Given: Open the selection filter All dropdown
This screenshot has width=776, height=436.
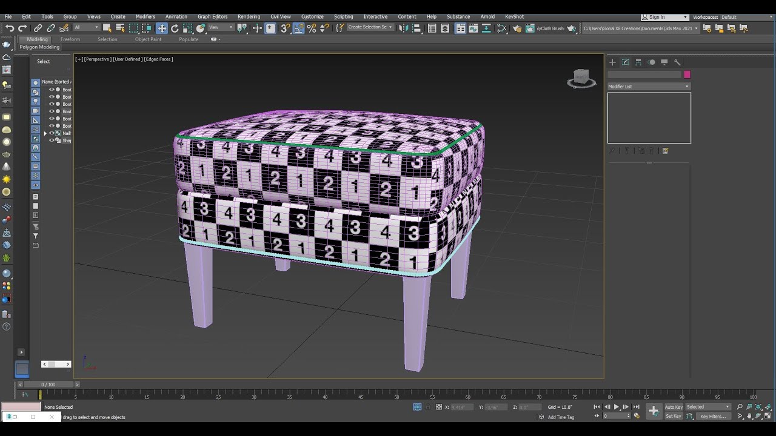Looking at the screenshot, I should coord(86,28).
